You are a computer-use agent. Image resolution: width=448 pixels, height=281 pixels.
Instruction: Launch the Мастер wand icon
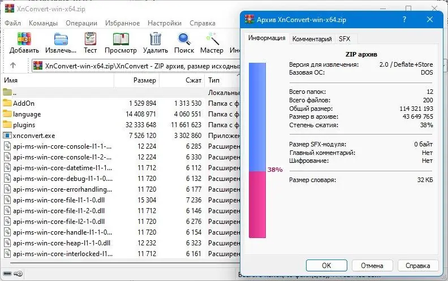tap(212, 39)
